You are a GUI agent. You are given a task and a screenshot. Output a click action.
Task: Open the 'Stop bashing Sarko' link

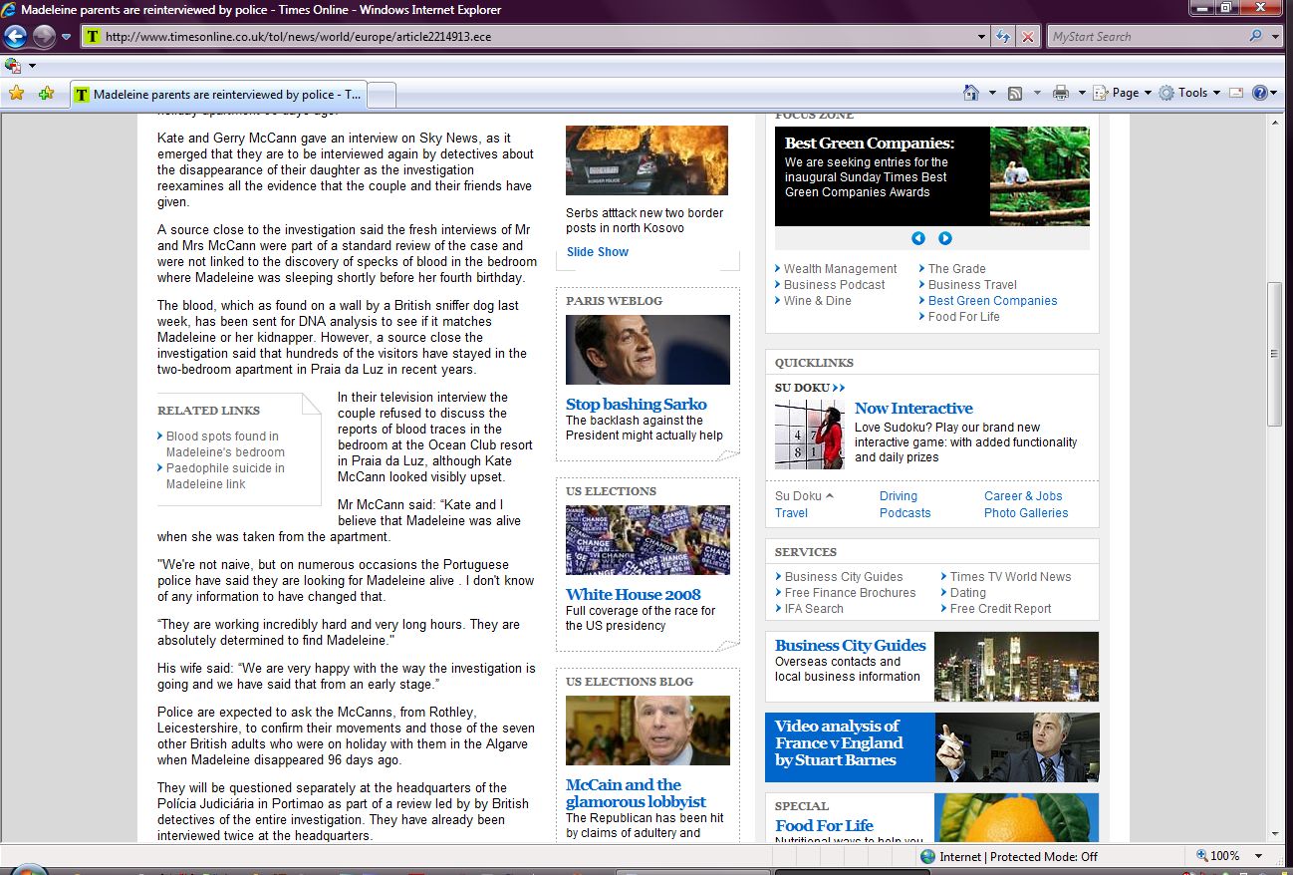tap(636, 404)
